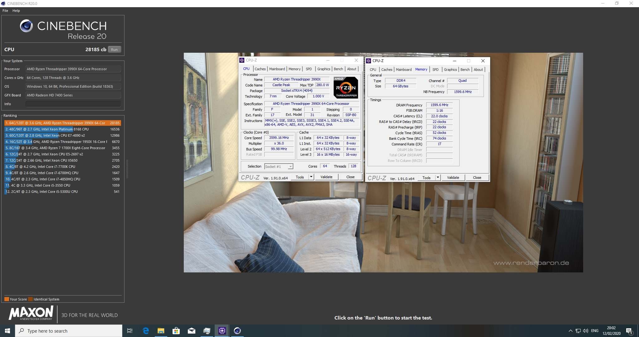Expand Tools dropdown arrow in left CPU-Z window

311,177
